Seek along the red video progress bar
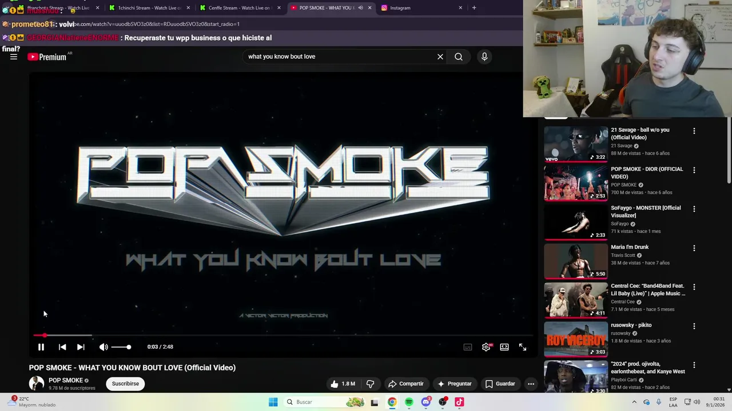732x411 pixels. (x=283, y=335)
